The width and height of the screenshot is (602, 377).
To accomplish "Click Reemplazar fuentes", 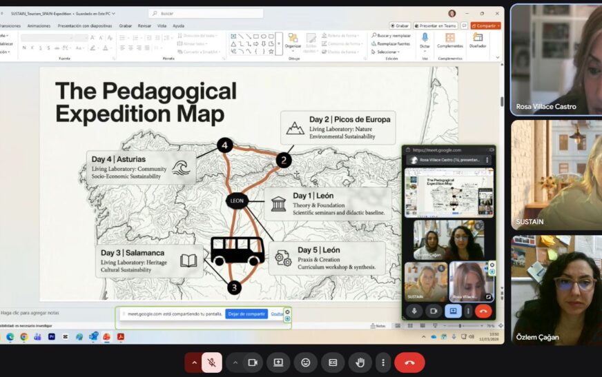I will (391, 43).
